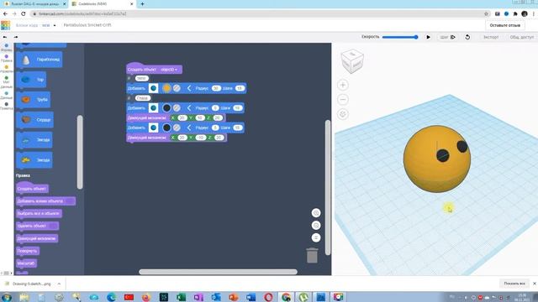Click the block palette vertical scrollbar
The image size is (538, 302).
[80, 152]
